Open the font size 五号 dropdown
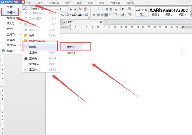The width and height of the screenshot is (192, 135). pyautogui.click(x=67, y=9)
